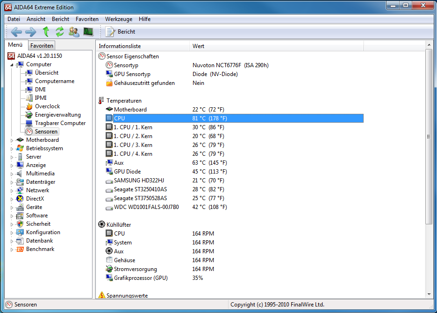Click the Sensoren status bar gauge icon
Screen dimensions: 437x313
click(x=9, y=305)
